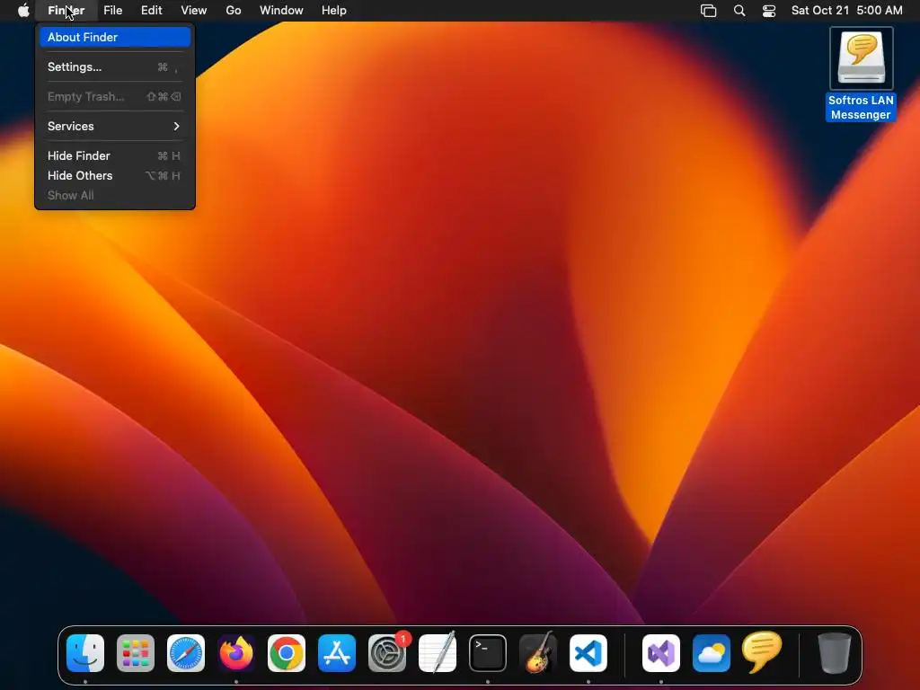Open the Help menu
Image resolution: width=920 pixels, height=690 pixels.
tap(334, 11)
